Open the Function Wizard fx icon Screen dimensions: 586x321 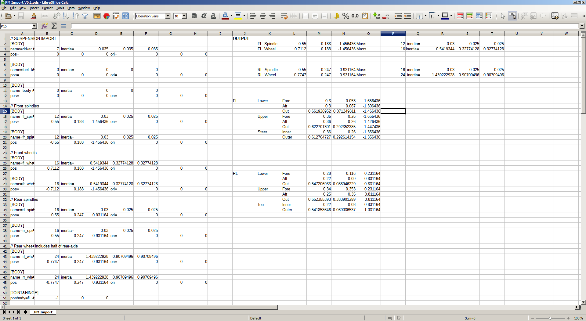(x=45, y=26)
